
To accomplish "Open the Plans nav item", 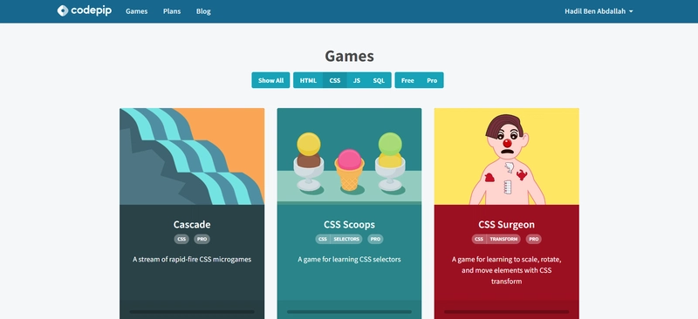I will pyautogui.click(x=172, y=11).
